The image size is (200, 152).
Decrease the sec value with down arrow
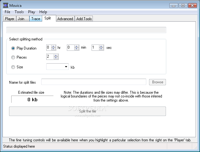coord(101,49)
